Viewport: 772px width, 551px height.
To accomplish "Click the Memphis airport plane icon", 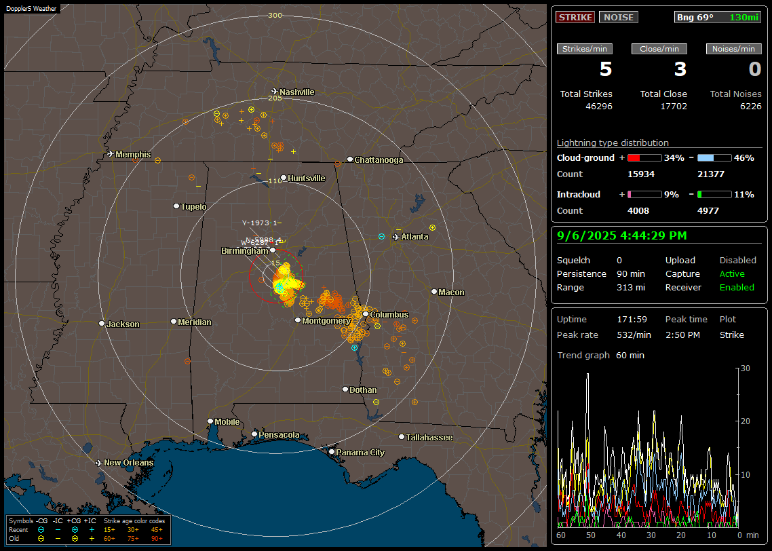I will (x=111, y=154).
